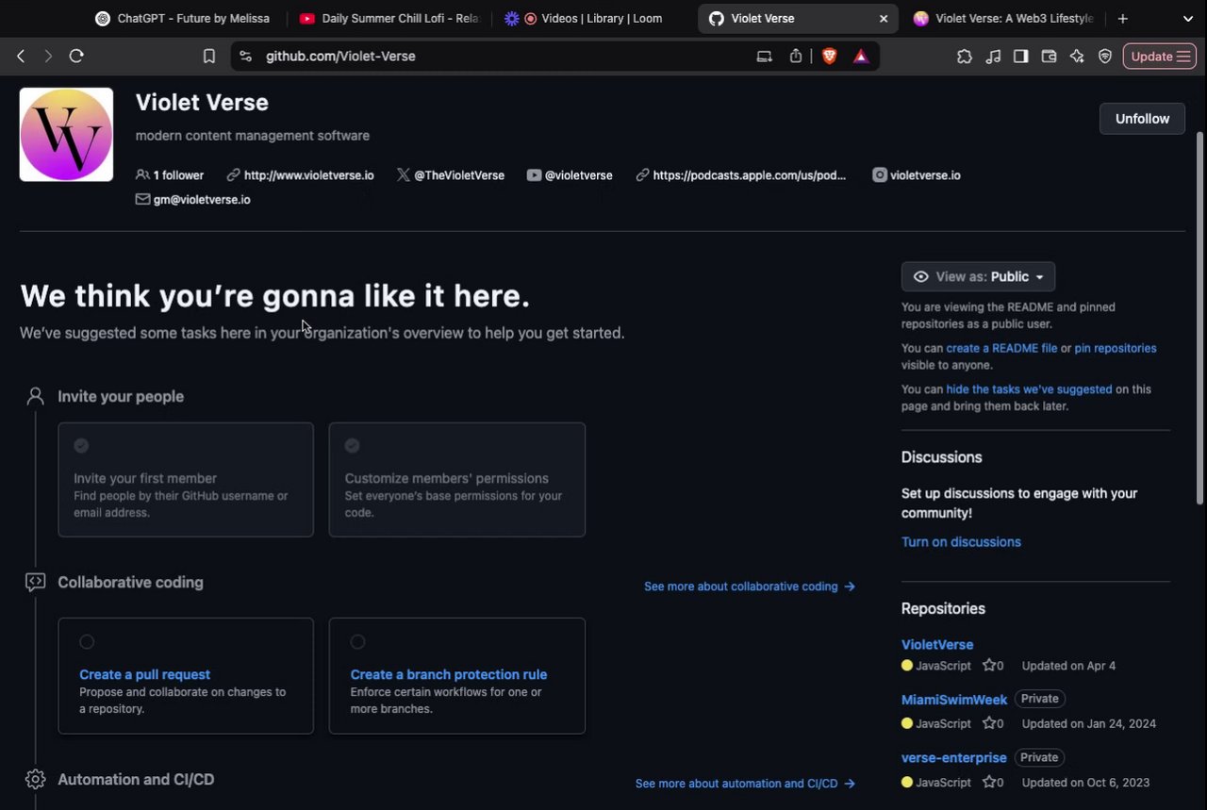Screen dimensions: 1207x810
Task: Open the MiamiSwimWeek repository link
Action: point(954,700)
